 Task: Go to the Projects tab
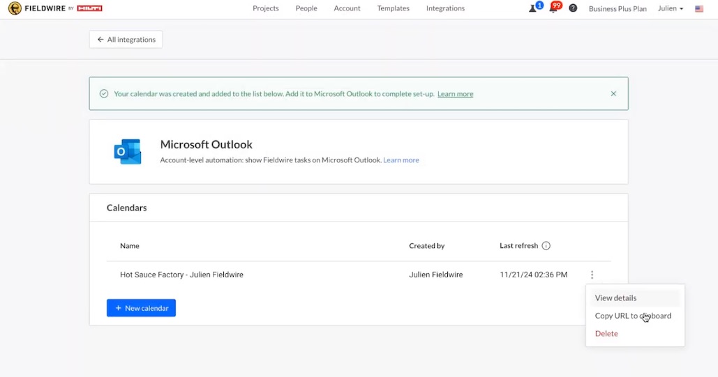click(265, 8)
